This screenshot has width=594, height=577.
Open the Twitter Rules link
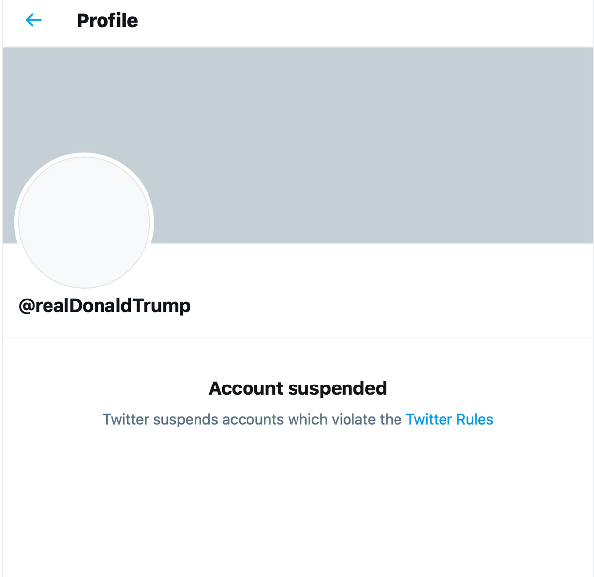[x=449, y=419]
